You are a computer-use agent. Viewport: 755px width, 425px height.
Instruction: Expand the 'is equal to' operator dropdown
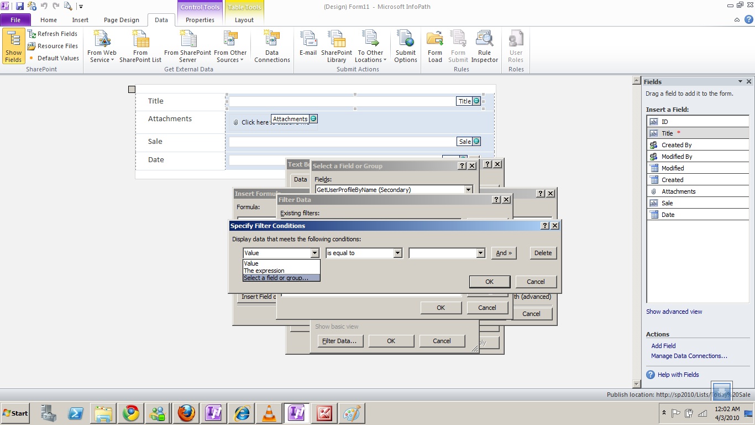397,253
